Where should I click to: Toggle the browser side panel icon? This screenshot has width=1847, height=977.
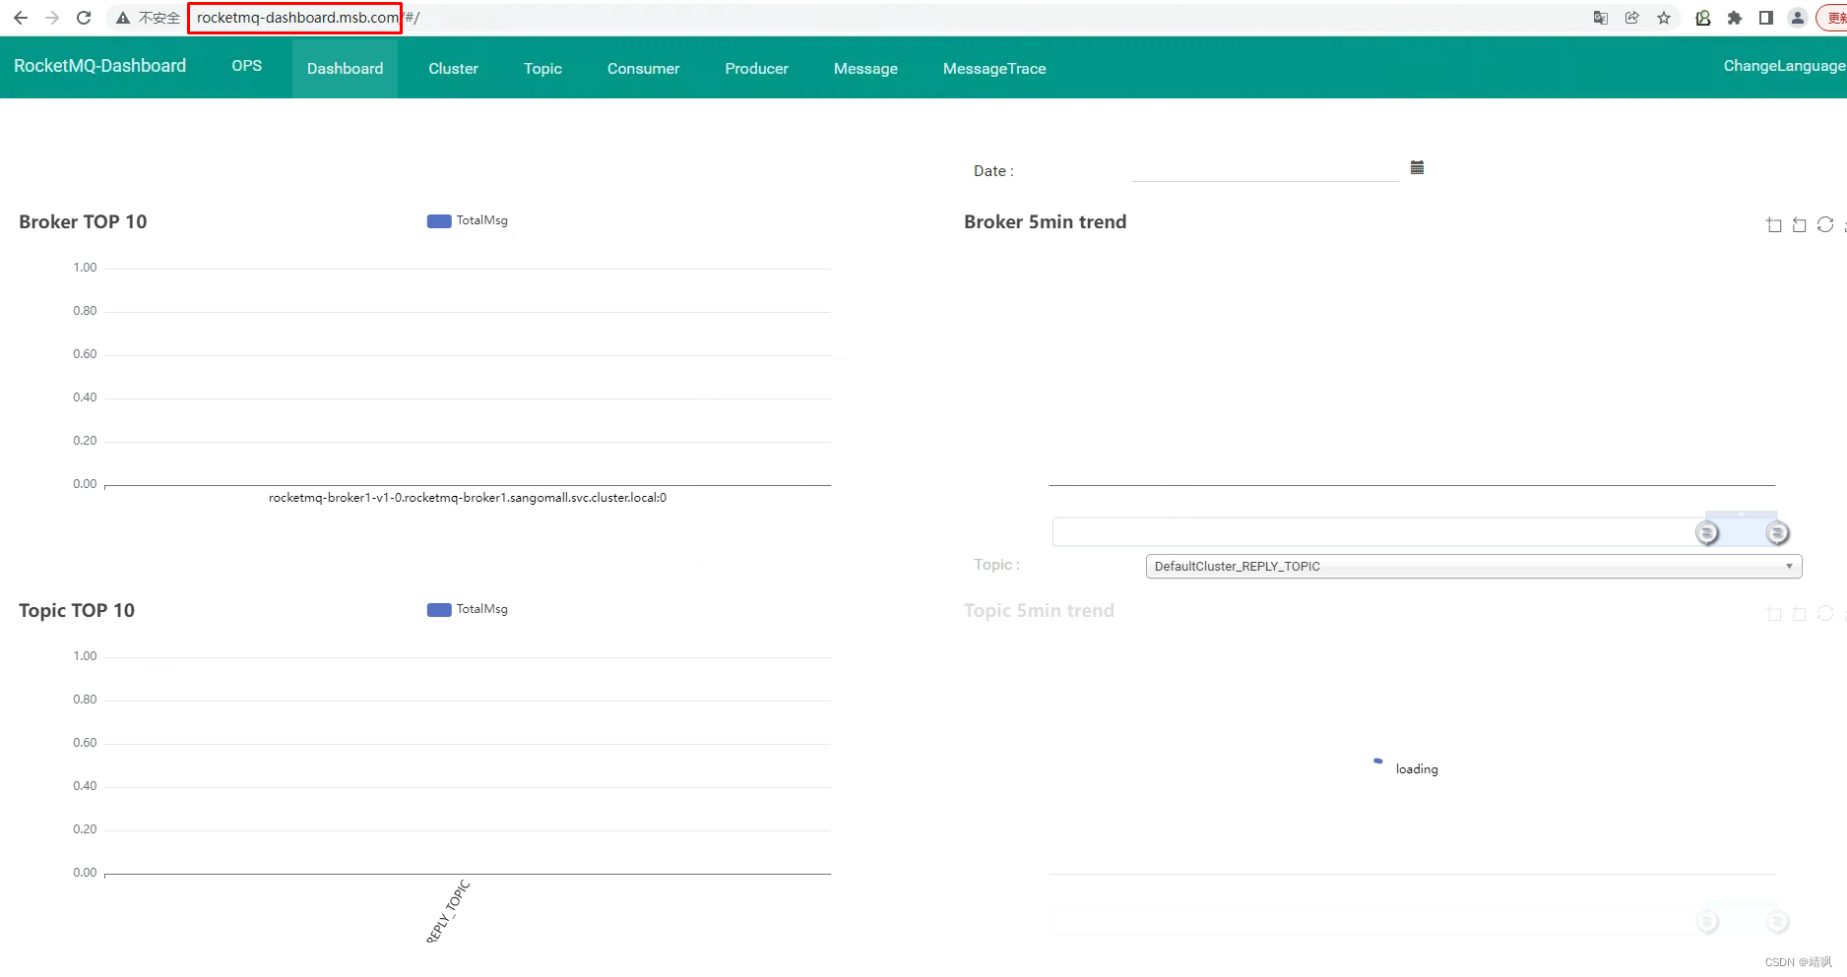(1766, 18)
